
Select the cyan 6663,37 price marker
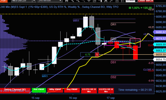point(160,50)
